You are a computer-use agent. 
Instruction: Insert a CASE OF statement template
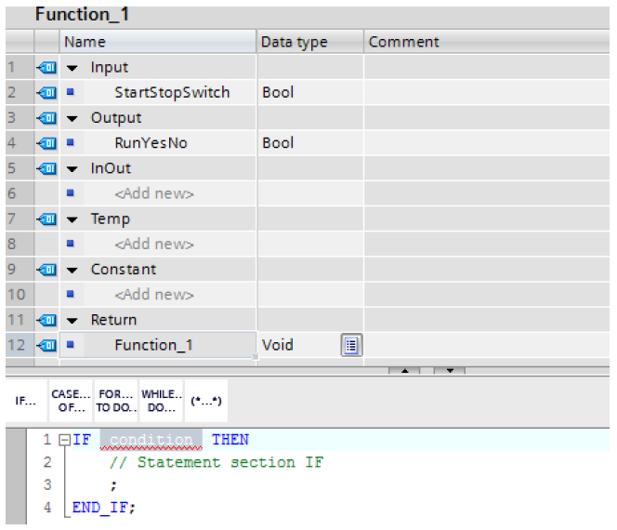pyautogui.click(x=71, y=401)
